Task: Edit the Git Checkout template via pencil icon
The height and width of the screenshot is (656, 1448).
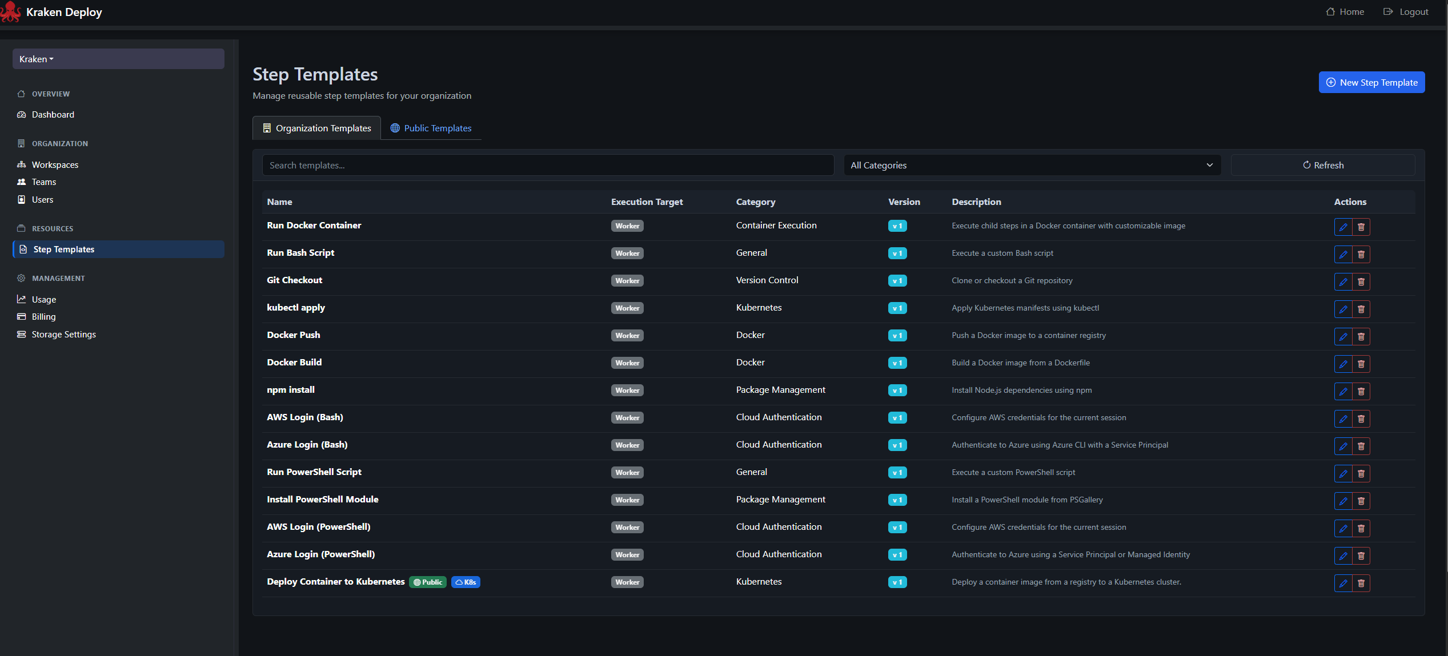Action: (x=1343, y=281)
